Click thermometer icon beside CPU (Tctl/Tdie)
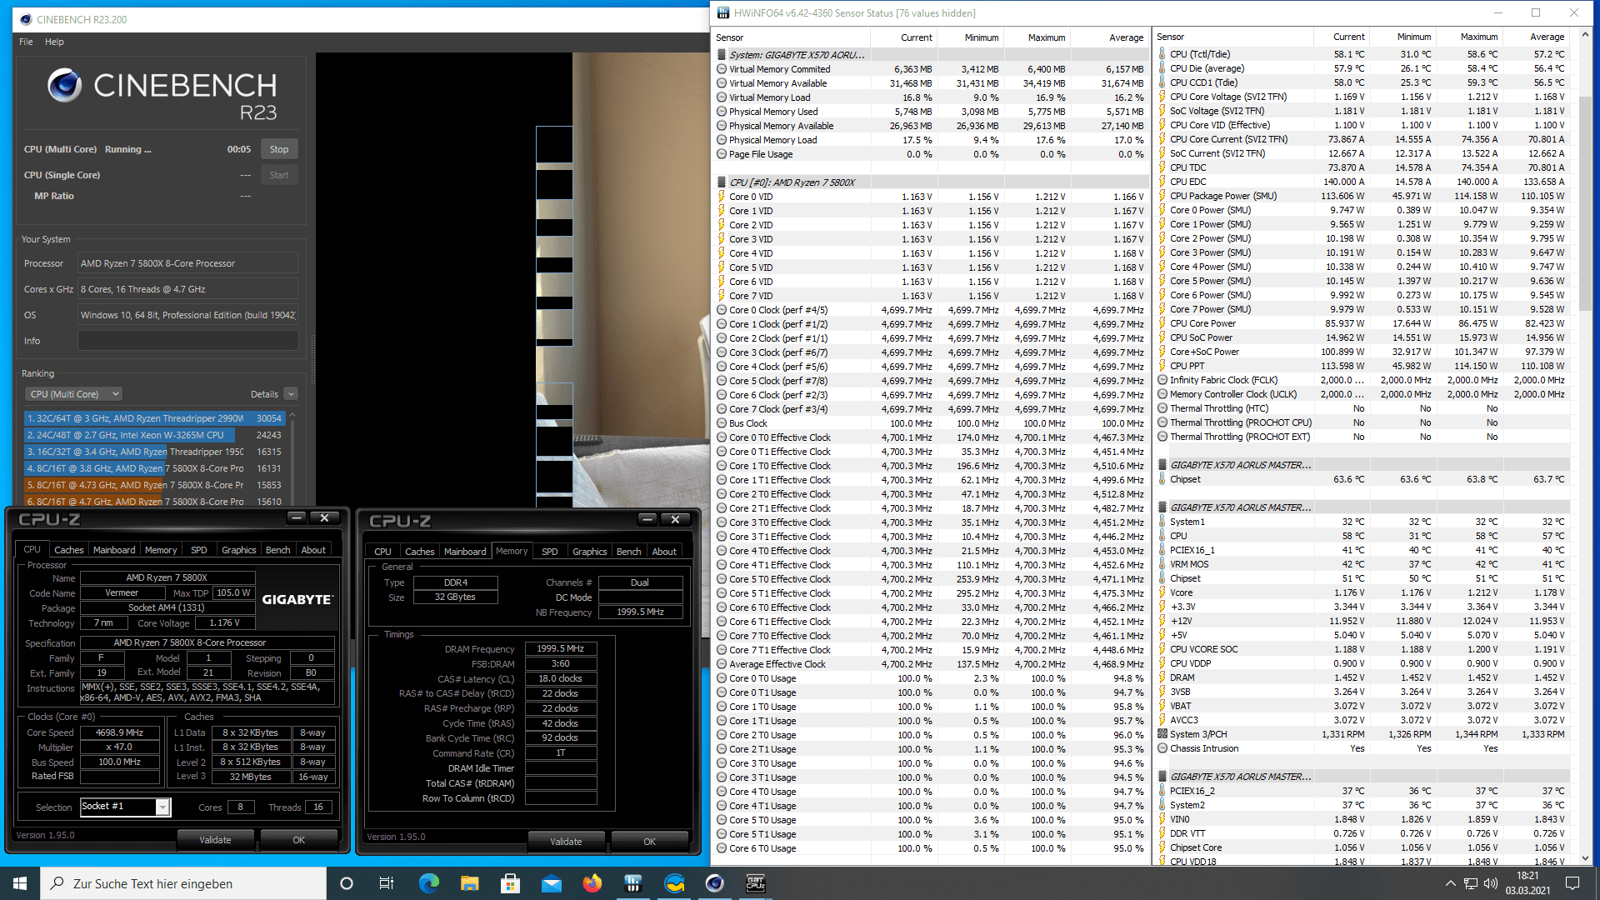This screenshot has width=1600, height=900. [x=1162, y=54]
